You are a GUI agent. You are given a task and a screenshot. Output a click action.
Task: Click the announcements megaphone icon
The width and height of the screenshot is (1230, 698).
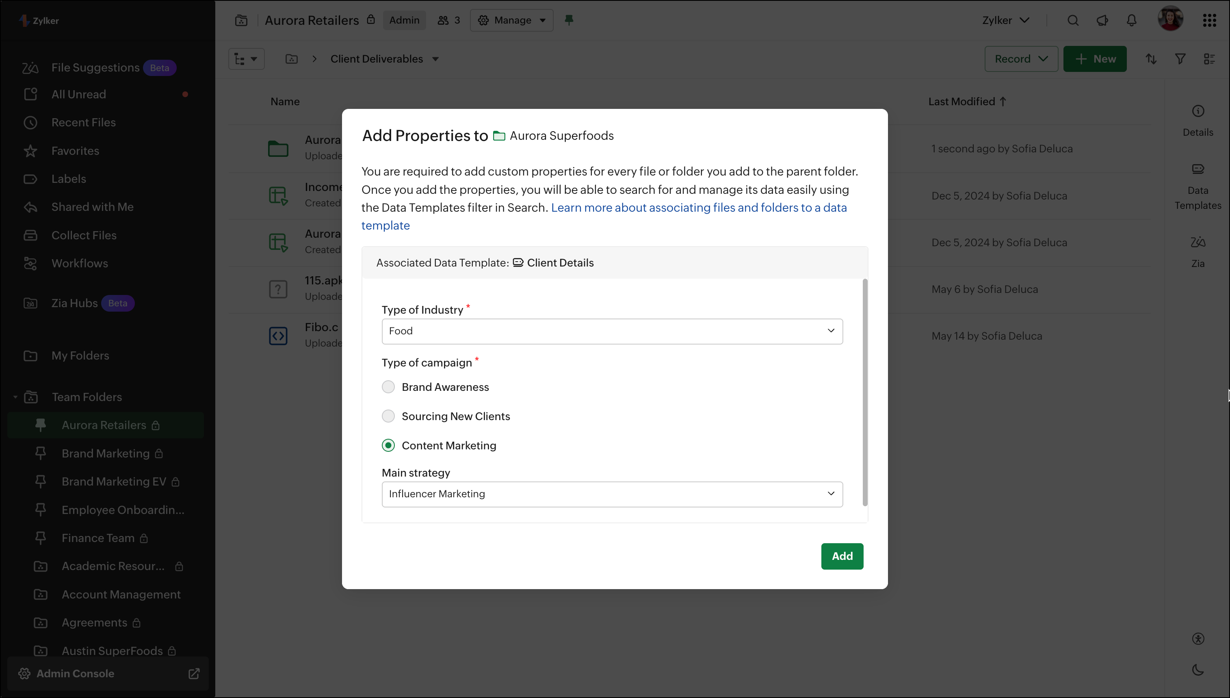click(1102, 20)
